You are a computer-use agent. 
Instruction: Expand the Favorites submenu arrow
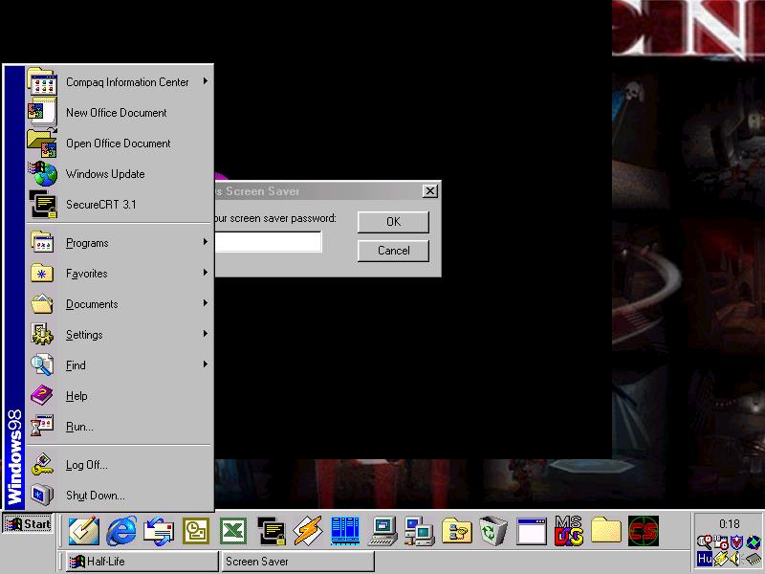(206, 273)
